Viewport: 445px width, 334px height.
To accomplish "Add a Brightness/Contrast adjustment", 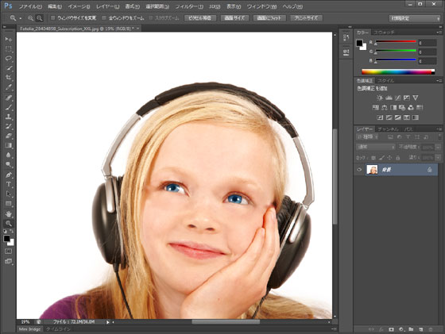I will point(380,98).
